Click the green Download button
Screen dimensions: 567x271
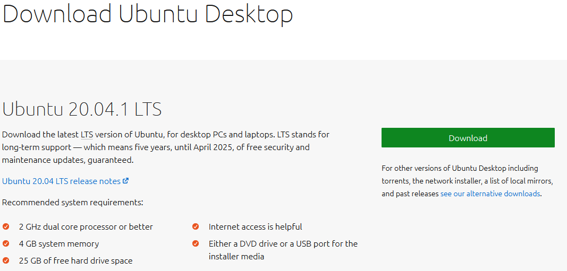(468, 138)
